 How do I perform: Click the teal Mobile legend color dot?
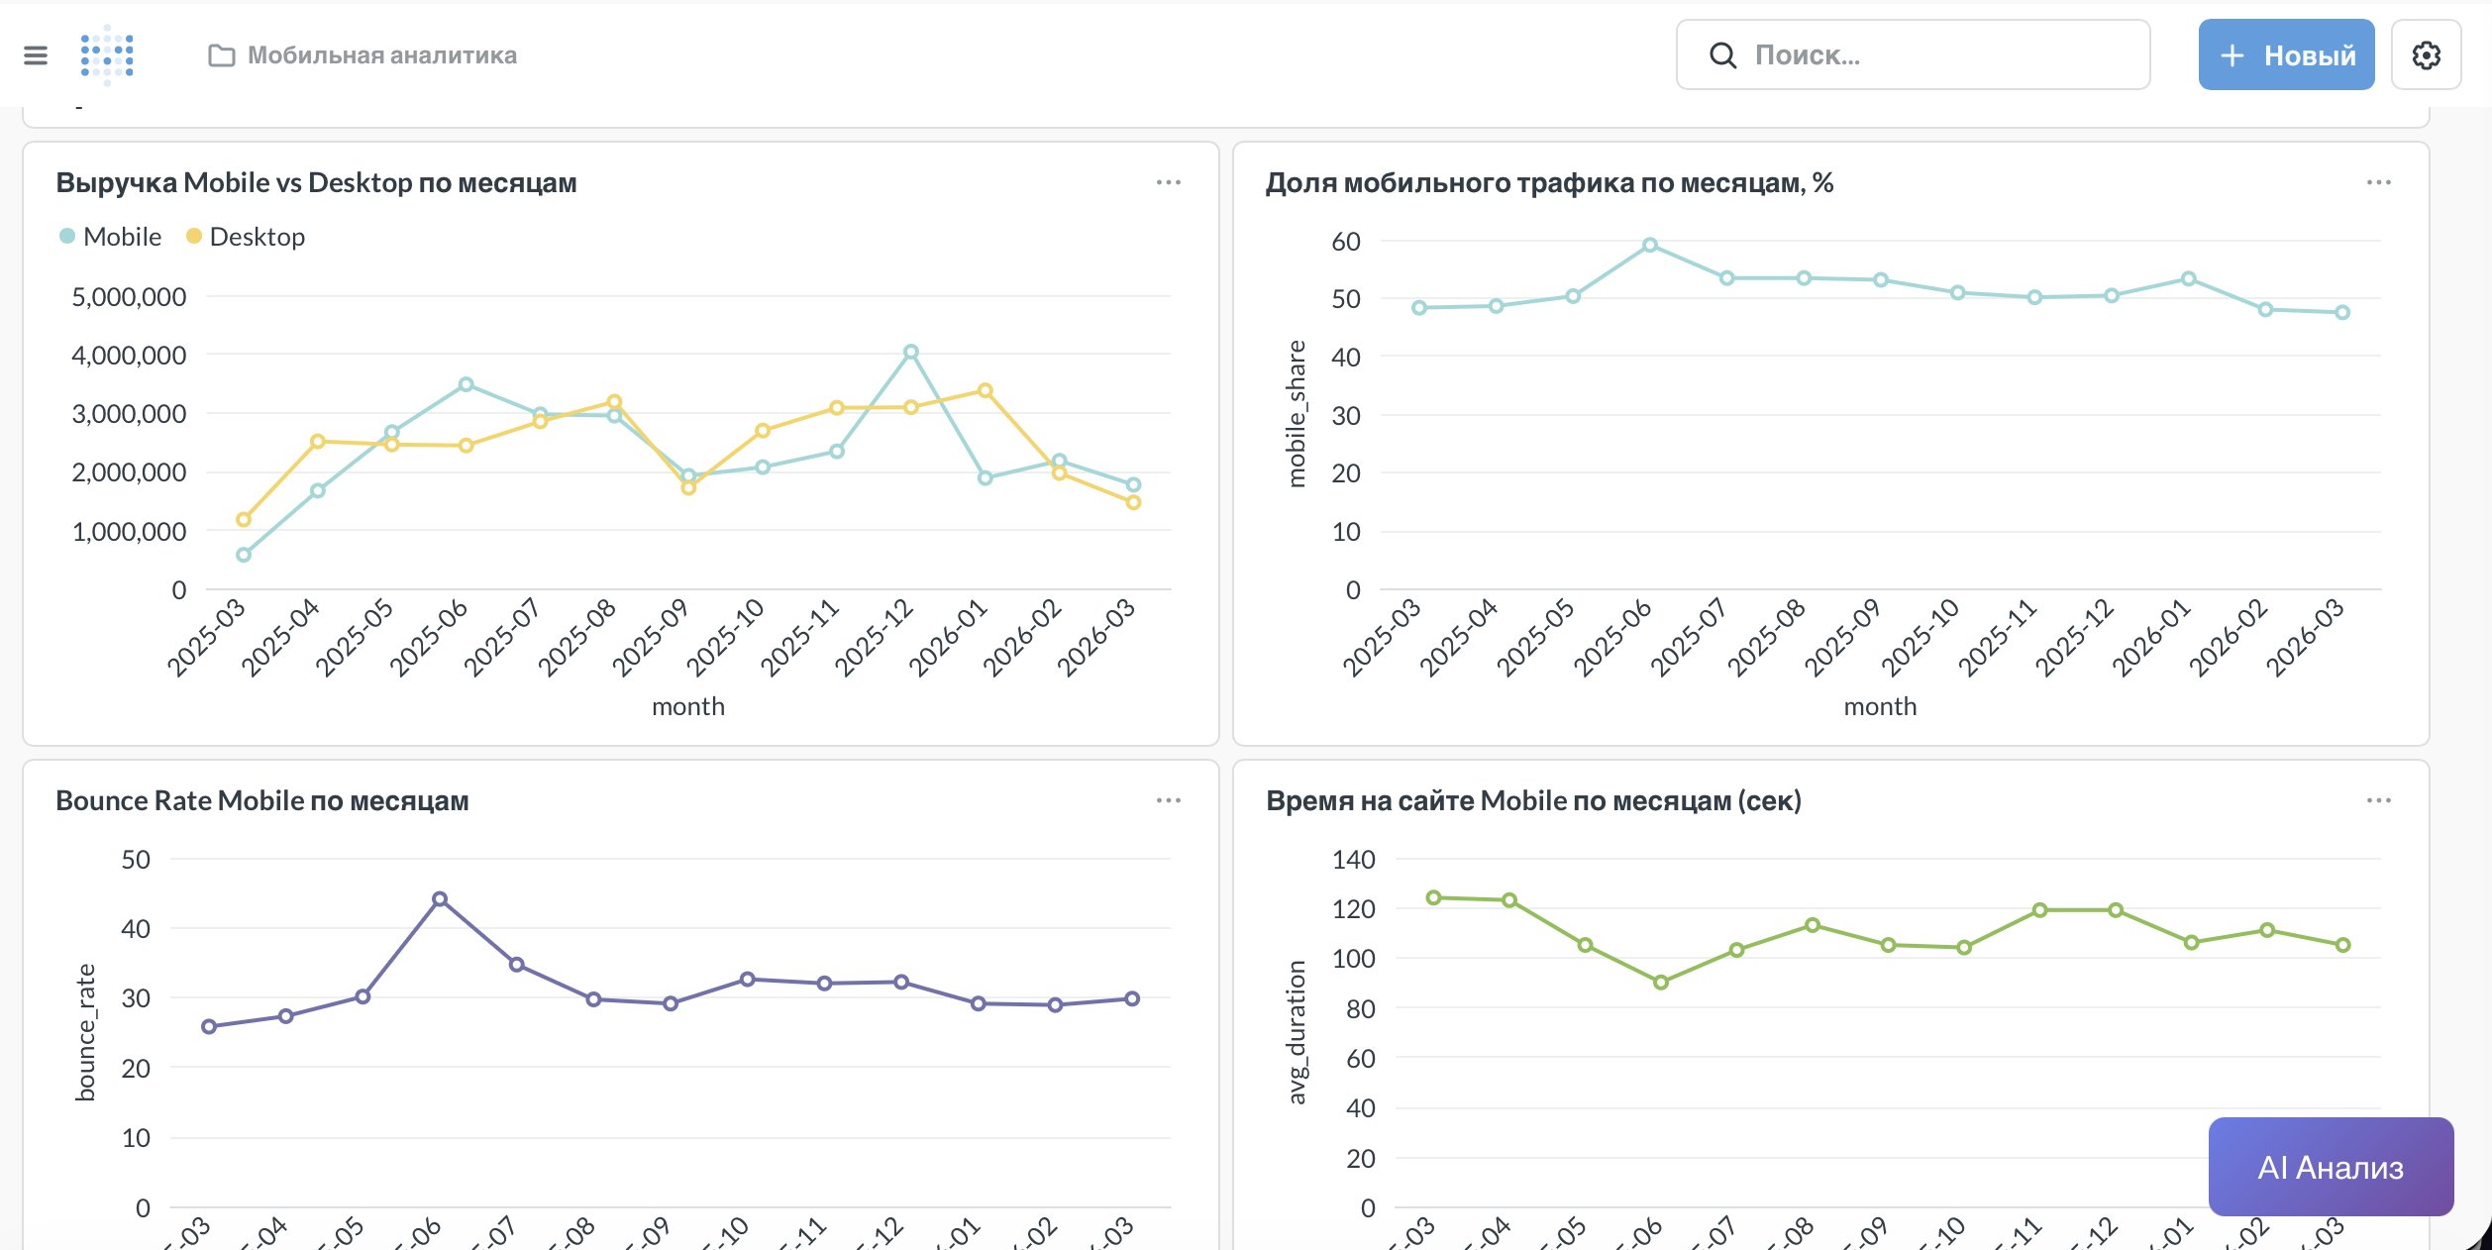click(x=67, y=236)
